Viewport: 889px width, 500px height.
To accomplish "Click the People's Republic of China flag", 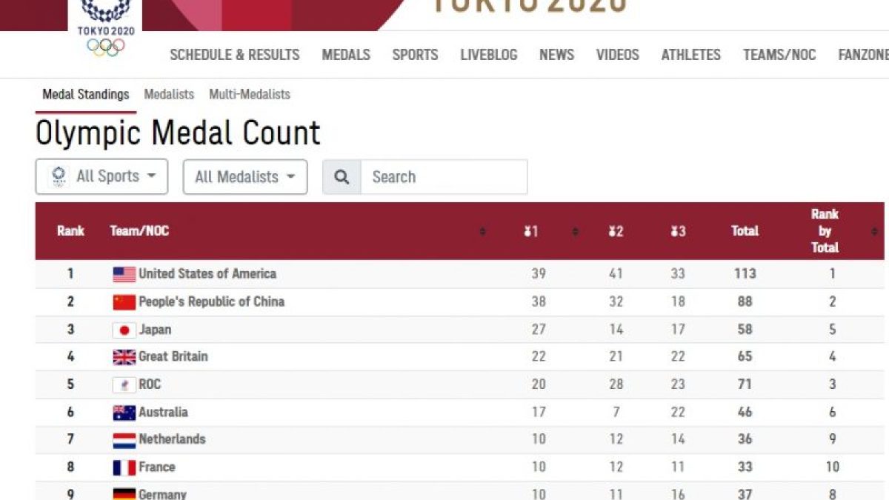I will point(124,301).
